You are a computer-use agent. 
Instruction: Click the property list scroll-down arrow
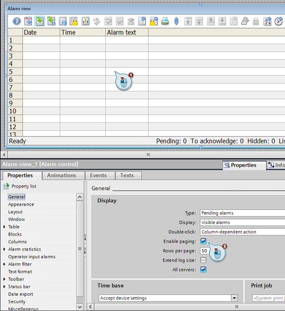coord(80,307)
